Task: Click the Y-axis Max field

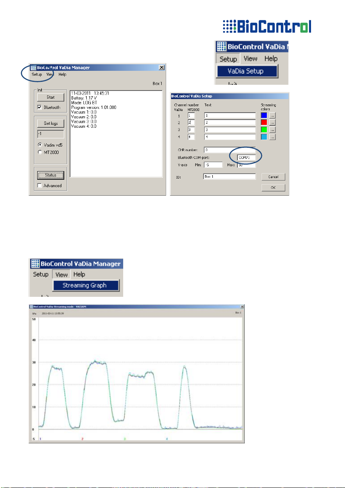Action: (246, 165)
